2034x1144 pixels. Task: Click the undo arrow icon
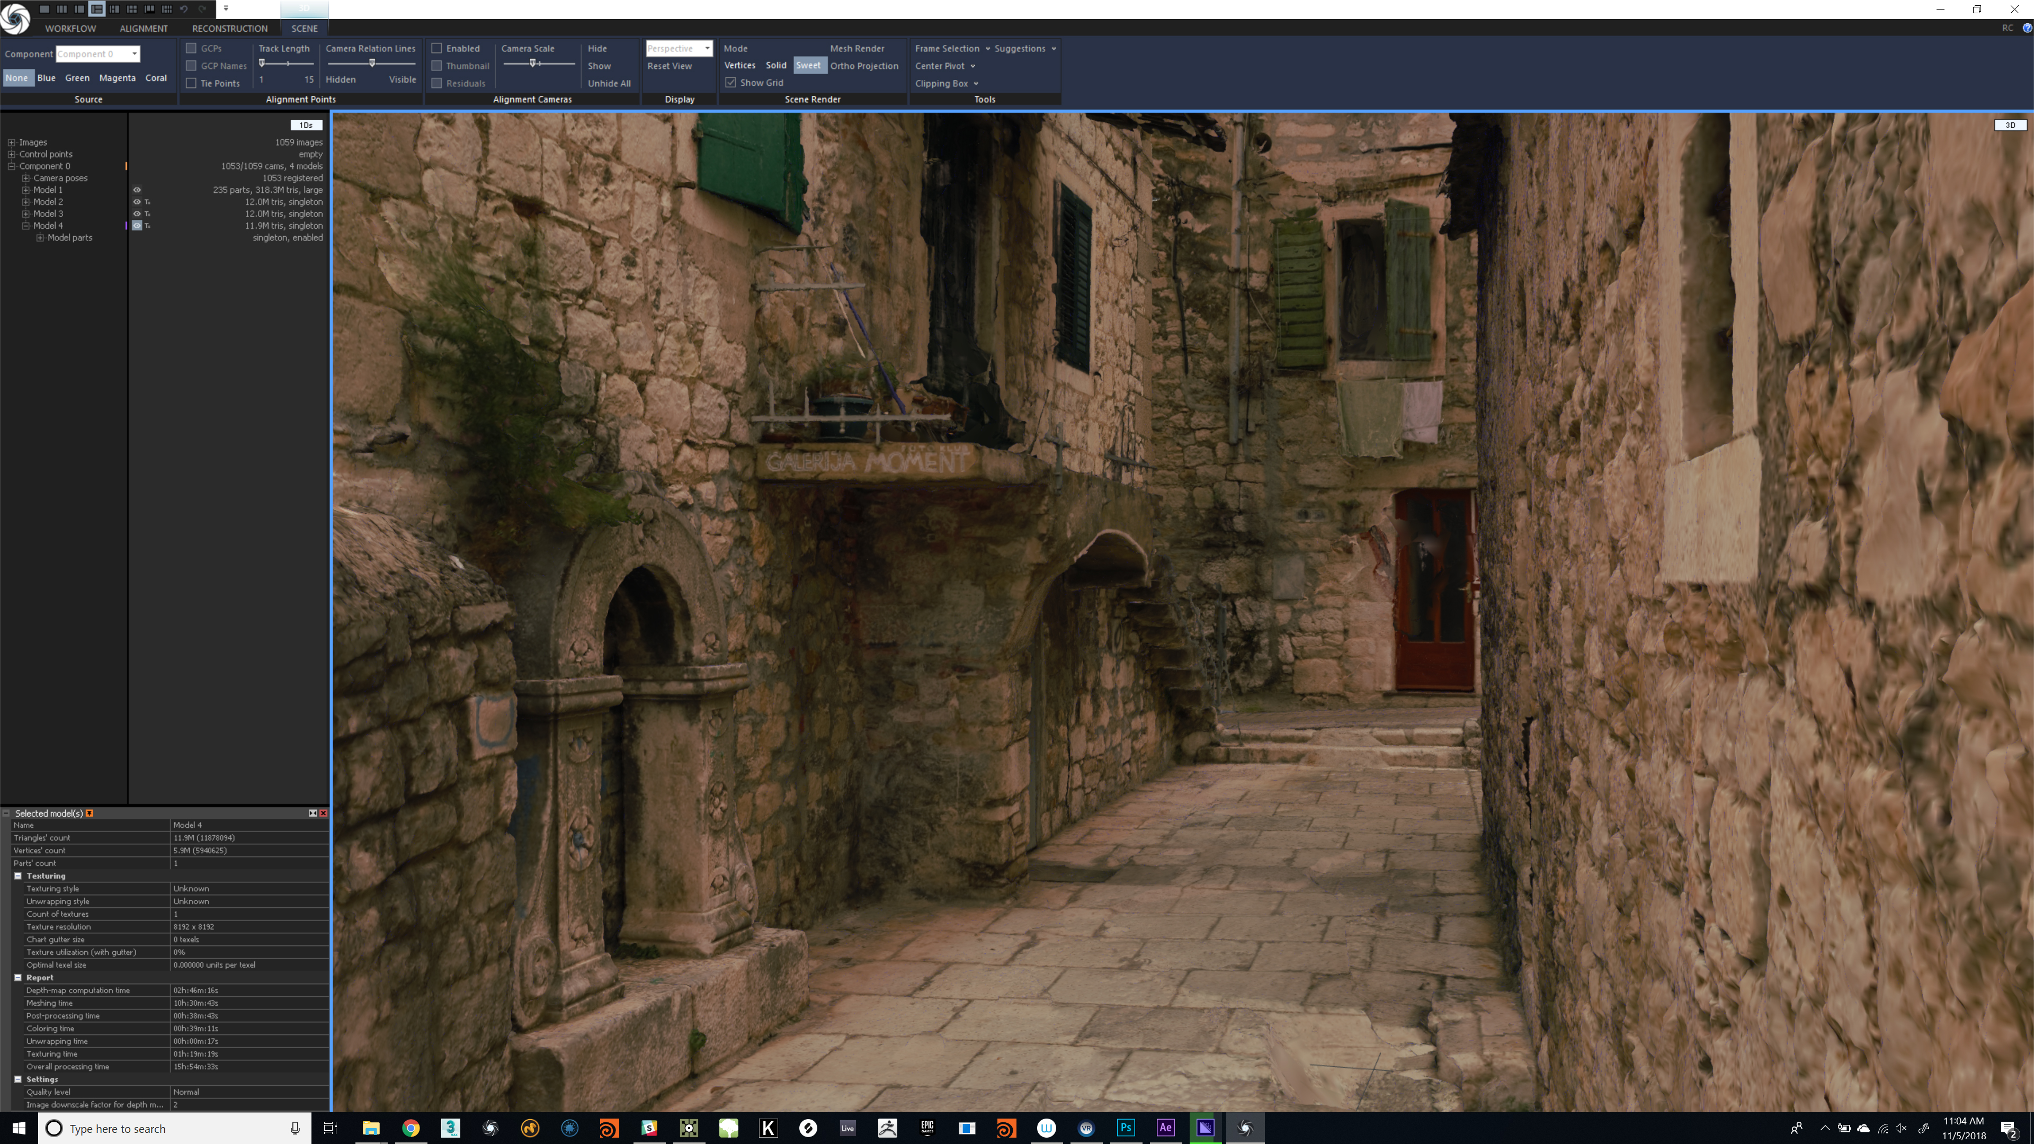(184, 8)
